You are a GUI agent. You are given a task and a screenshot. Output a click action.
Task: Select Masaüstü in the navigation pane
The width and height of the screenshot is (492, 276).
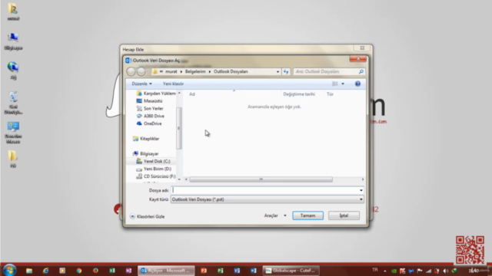[x=150, y=100]
